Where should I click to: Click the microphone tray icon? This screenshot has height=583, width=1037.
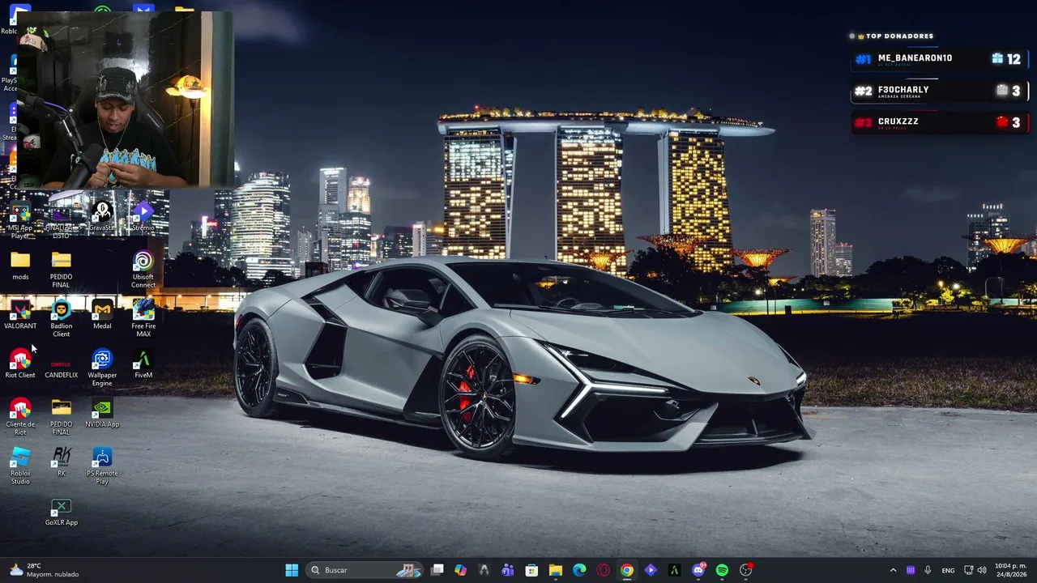point(928,570)
